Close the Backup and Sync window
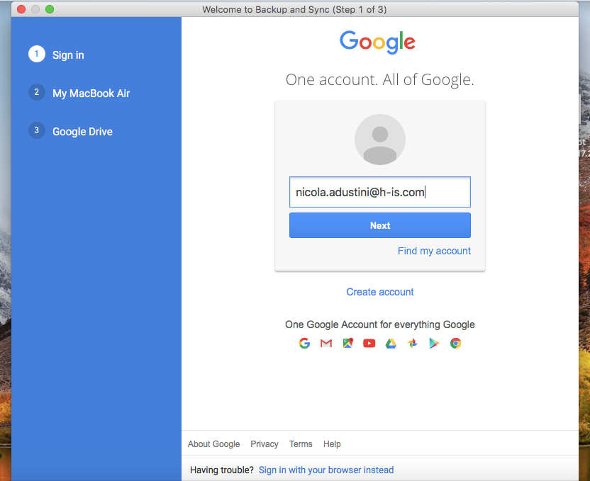This screenshot has height=481, width=590. point(21,9)
